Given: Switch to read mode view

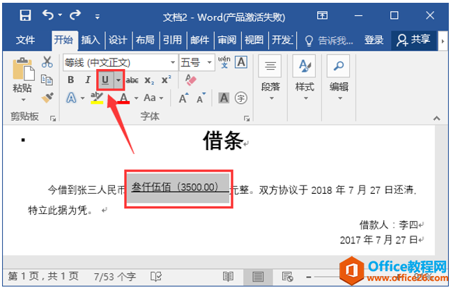Looking at the screenshot, I should (228, 277).
